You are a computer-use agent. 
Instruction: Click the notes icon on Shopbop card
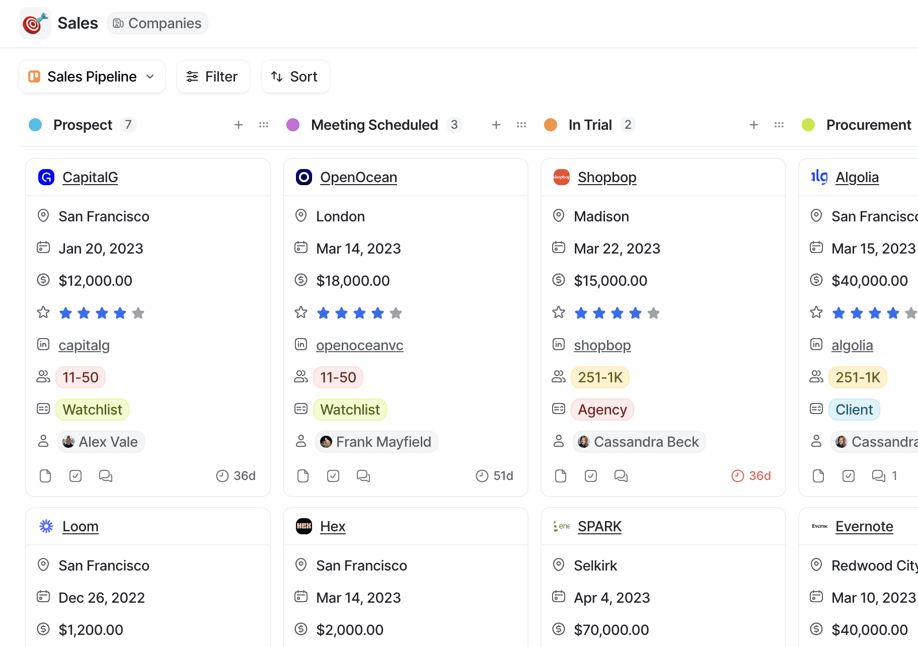click(561, 476)
